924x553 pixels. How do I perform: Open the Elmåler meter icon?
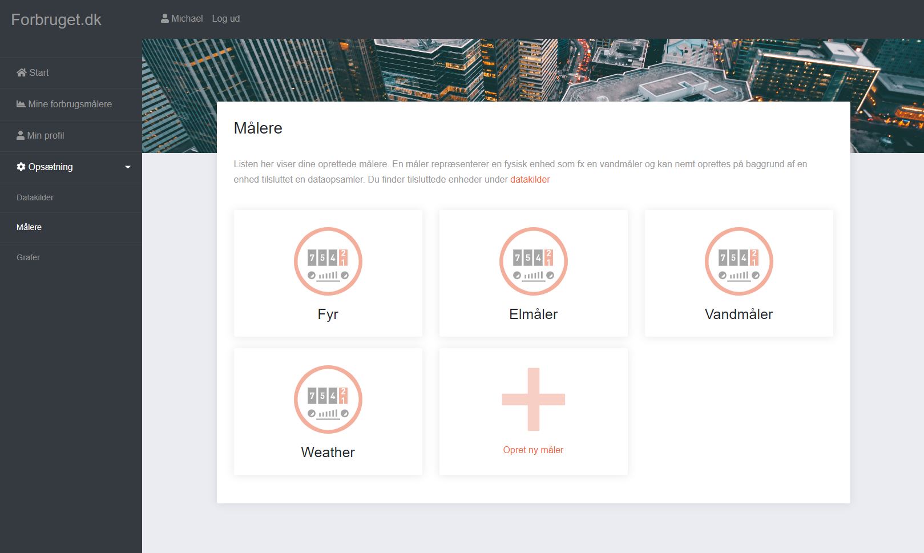point(533,261)
